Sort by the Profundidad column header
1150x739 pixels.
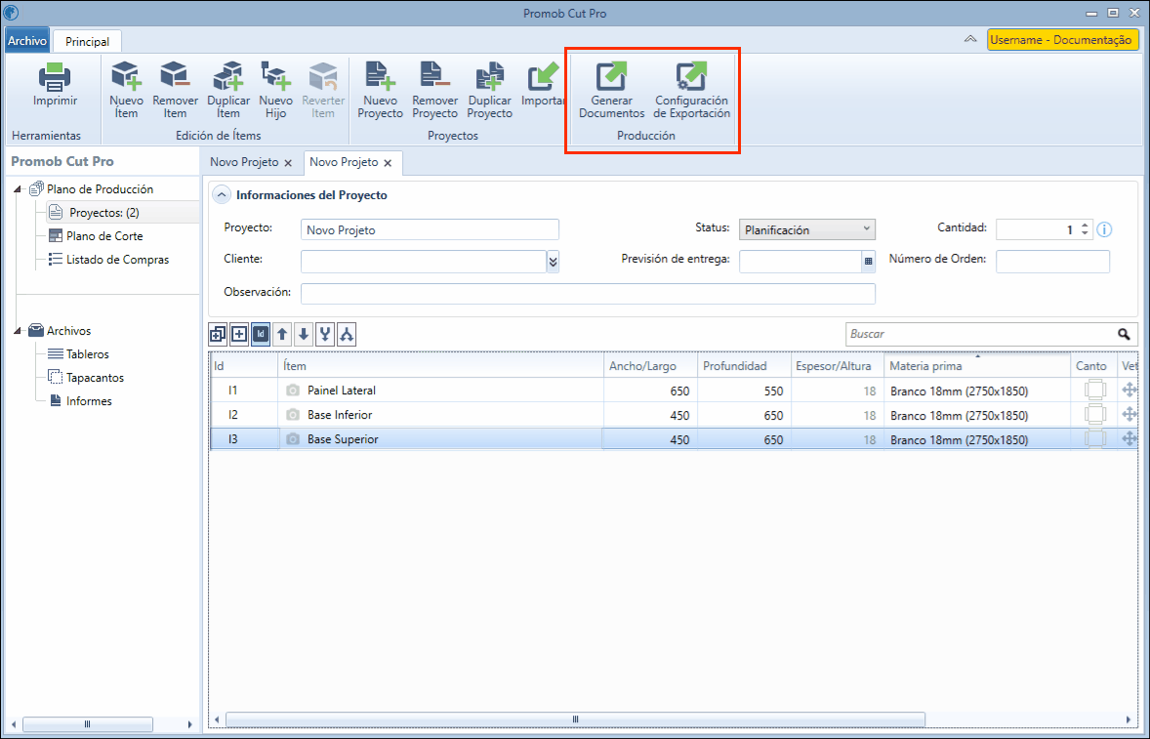745,366
